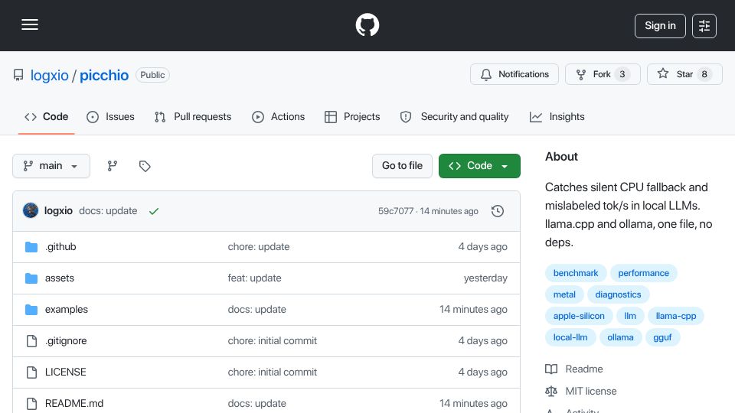This screenshot has height=413, width=735.
Task: Open the latest commit message docs: update
Action: coord(108,211)
